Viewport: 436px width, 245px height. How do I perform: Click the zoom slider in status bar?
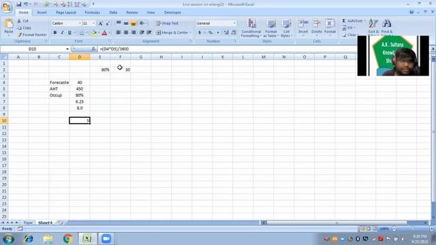[x=413, y=229]
